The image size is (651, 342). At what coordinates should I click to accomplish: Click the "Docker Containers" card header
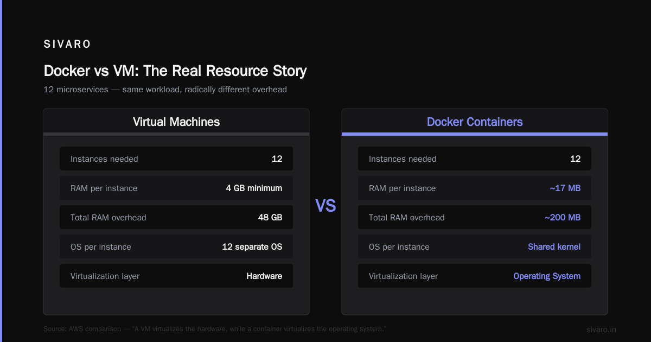(x=475, y=122)
